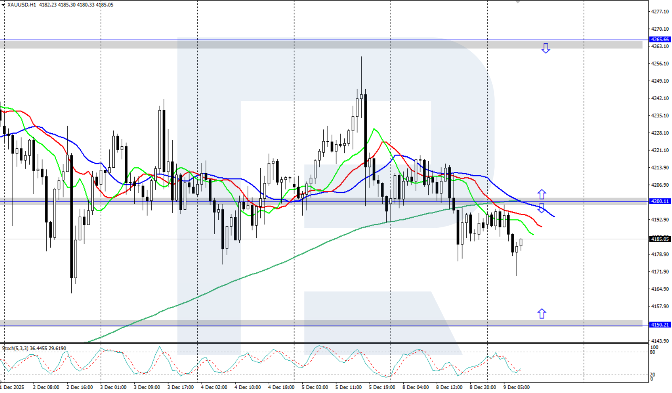Viewport: 672px width, 393px height.
Task: Click the down arrow below the 4265.66 line
Action: pyautogui.click(x=545, y=48)
